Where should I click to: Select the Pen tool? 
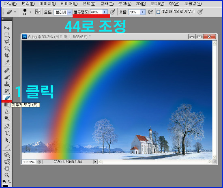6,126
